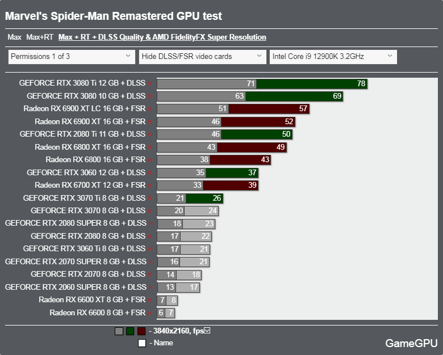Remove GEFORCE RTX 3060 12 GB row

pyautogui.click(x=149, y=173)
